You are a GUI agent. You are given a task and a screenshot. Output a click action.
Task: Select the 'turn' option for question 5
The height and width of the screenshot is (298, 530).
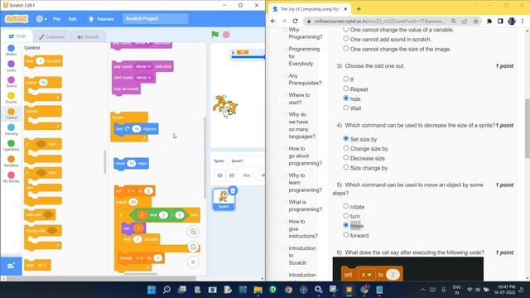click(346, 215)
